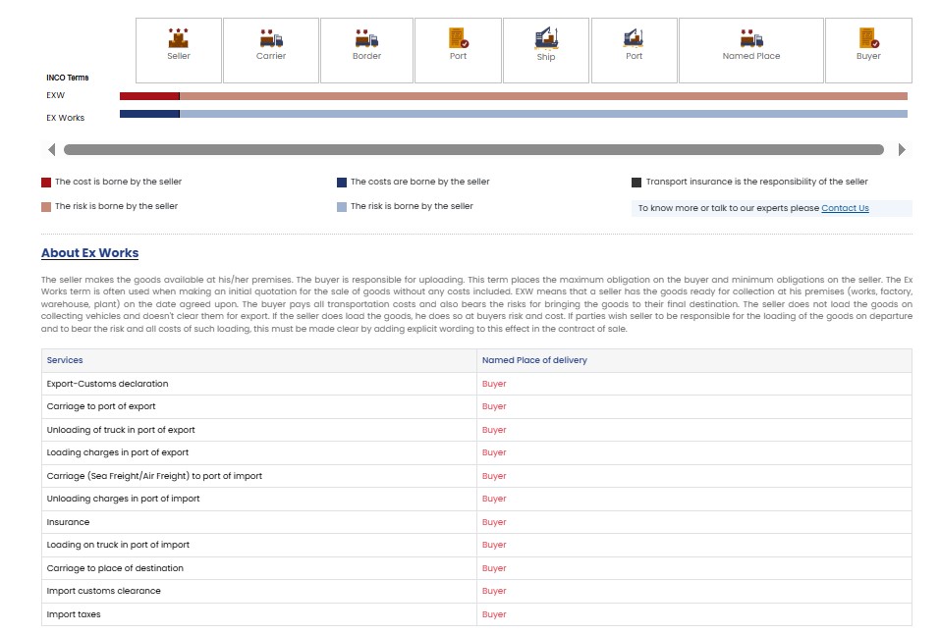The height and width of the screenshot is (634, 940).
Task: Click the Ship stage icon
Action: 546,39
